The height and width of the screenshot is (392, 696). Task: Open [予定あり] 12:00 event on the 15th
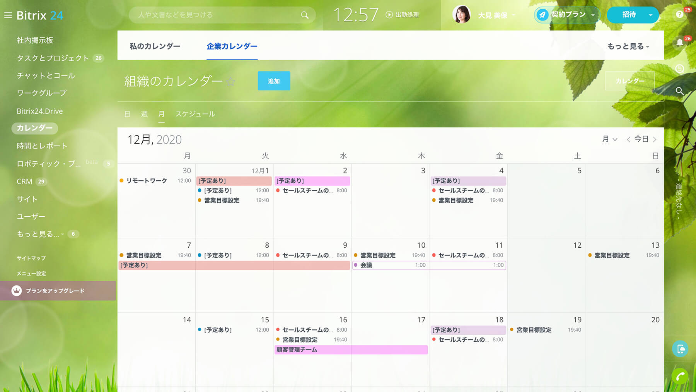234,330
